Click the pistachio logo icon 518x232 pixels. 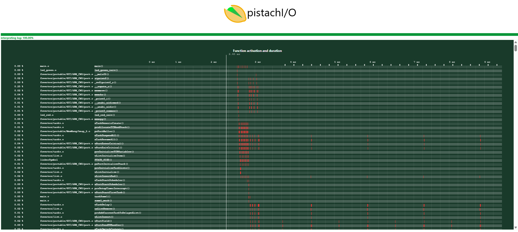click(x=235, y=14)
